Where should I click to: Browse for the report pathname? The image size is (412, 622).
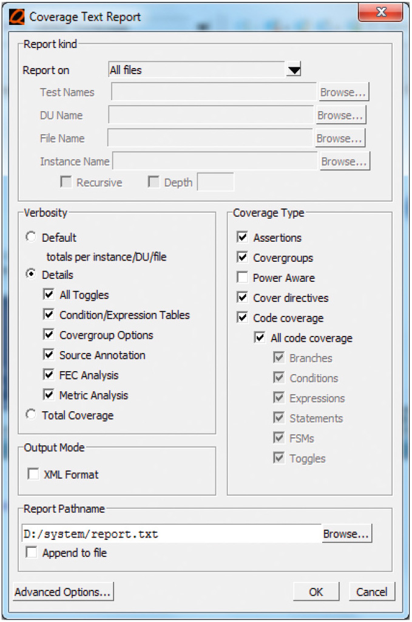click(x=346, y=533)
